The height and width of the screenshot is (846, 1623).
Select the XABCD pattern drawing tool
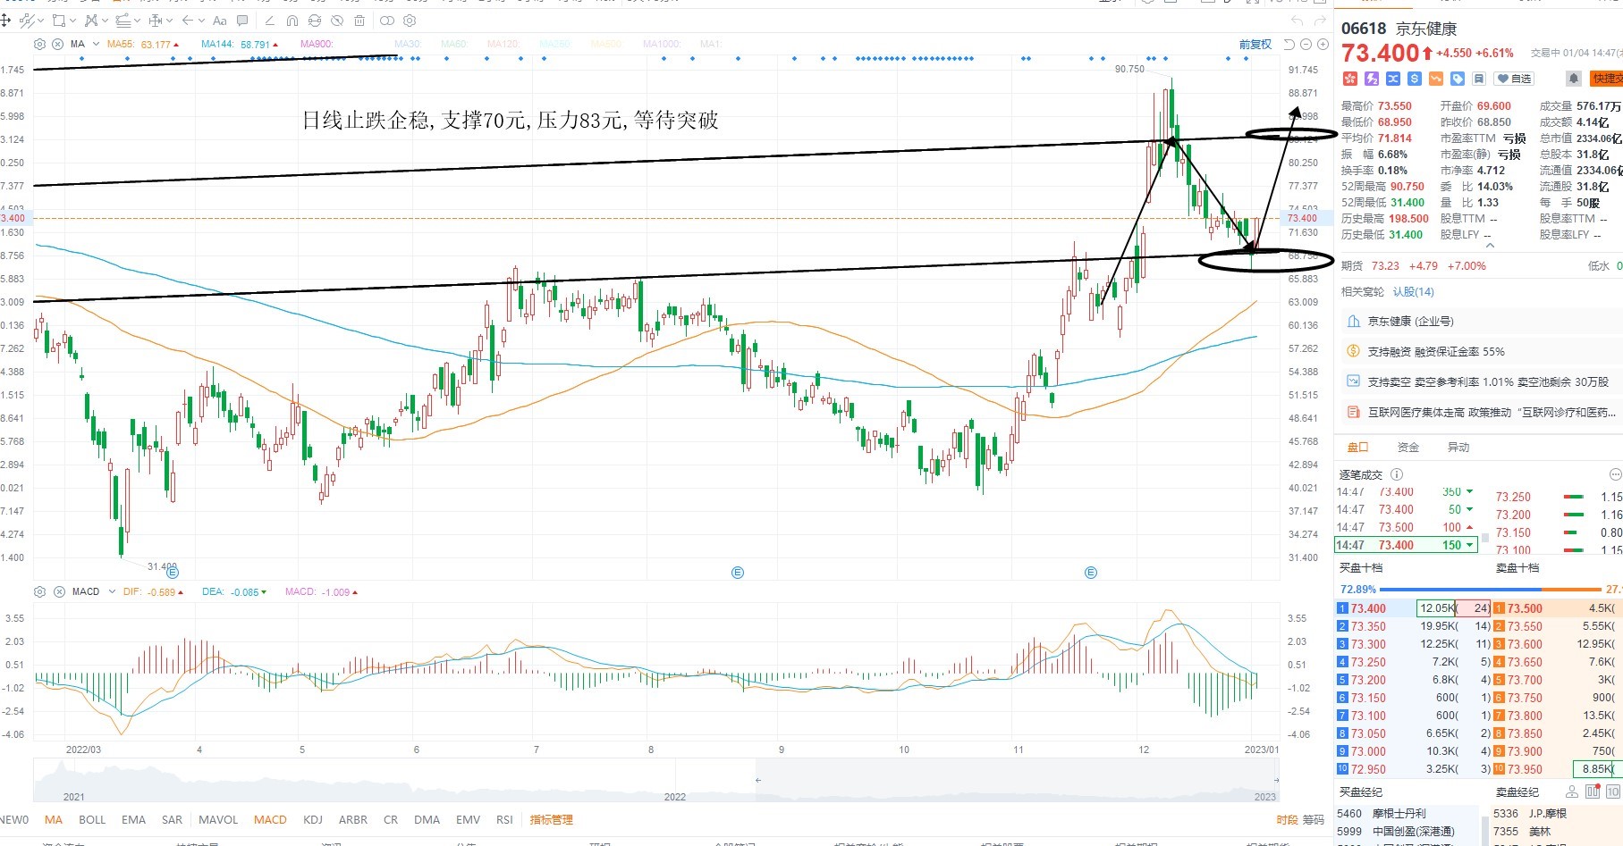pos(91,21)
